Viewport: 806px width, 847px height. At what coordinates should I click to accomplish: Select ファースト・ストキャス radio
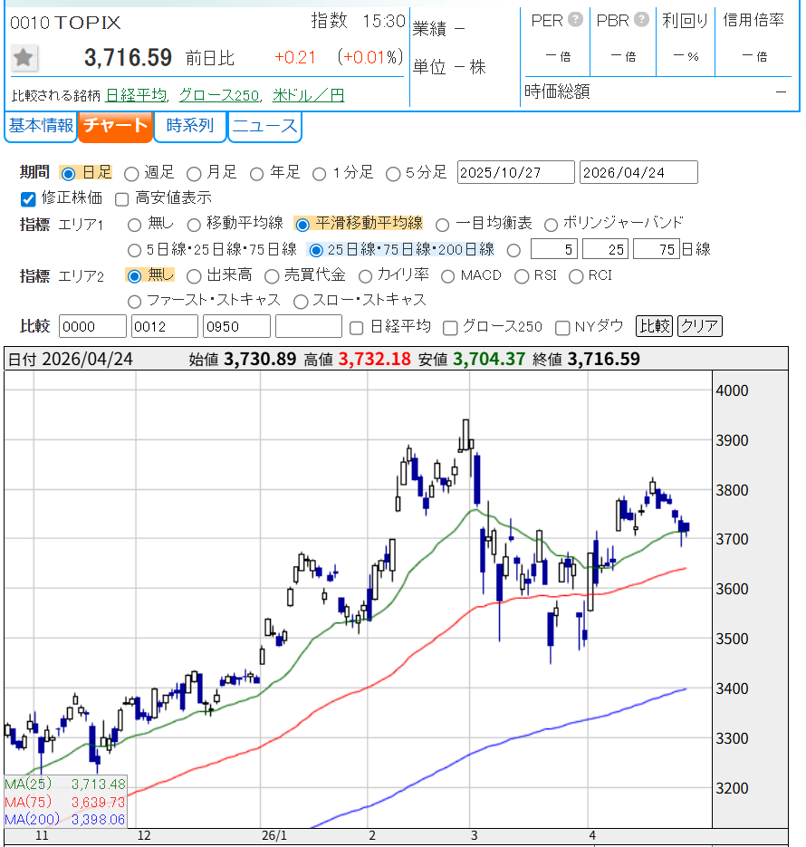tap(134, 302)
